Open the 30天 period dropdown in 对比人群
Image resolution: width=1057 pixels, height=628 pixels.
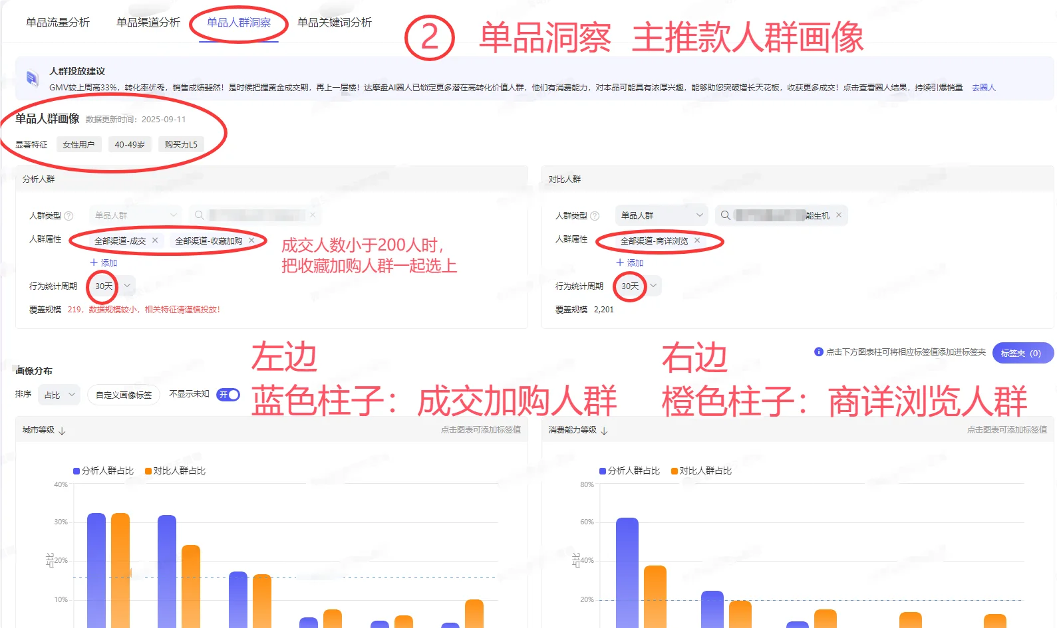pos(637,286)
